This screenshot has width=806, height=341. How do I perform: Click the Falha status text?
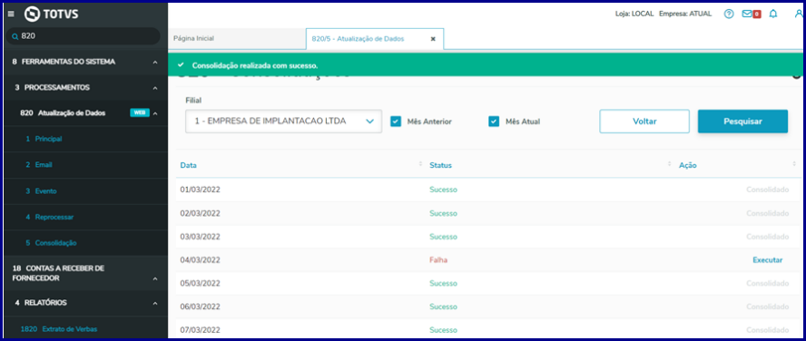click(x=438, y=260)
